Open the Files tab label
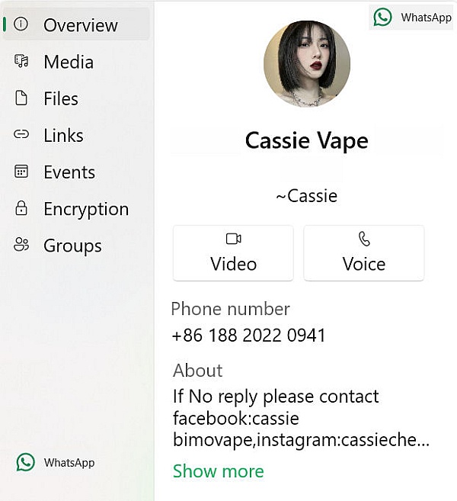 61,98
